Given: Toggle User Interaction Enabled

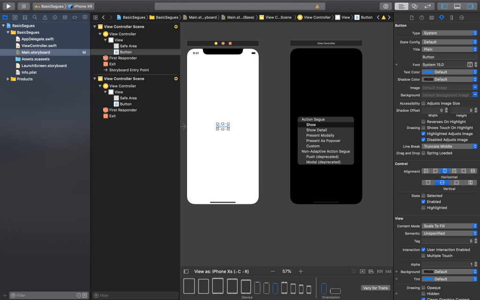Looking at the screenshot, I should click(423, 250).
